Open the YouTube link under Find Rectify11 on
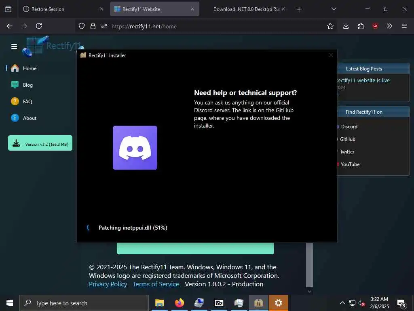Screen dimensions: 414x311 (350, 164)
